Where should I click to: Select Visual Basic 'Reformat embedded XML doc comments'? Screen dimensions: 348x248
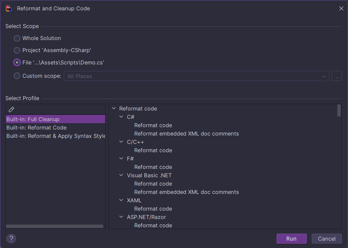point(187,192)
